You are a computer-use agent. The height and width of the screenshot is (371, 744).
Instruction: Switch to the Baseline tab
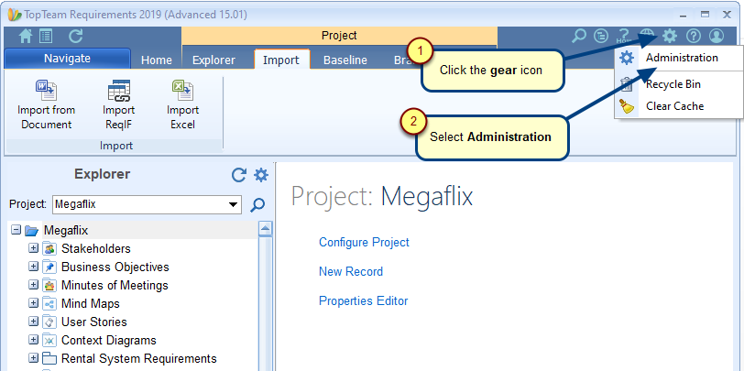pyautogui.click(x=345, y=60)
